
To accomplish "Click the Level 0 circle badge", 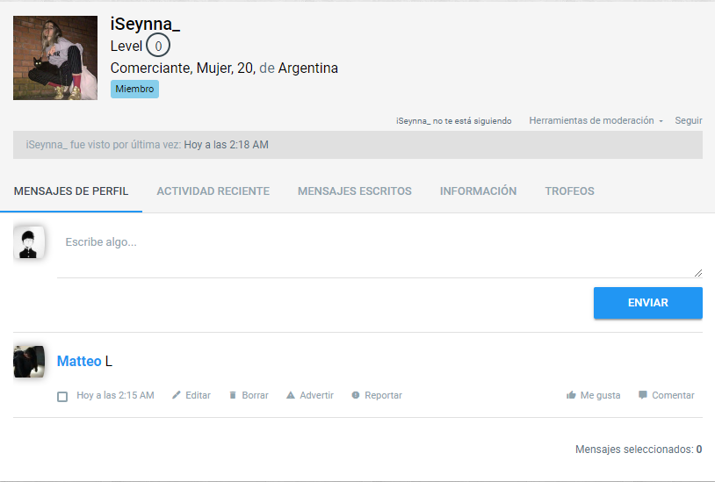I will click(x=158, y=46).
